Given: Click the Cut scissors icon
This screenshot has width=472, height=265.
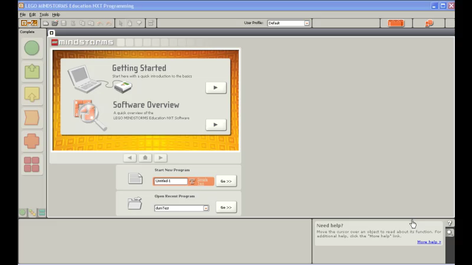Looking at the screenshot, I should click(73, 23).
